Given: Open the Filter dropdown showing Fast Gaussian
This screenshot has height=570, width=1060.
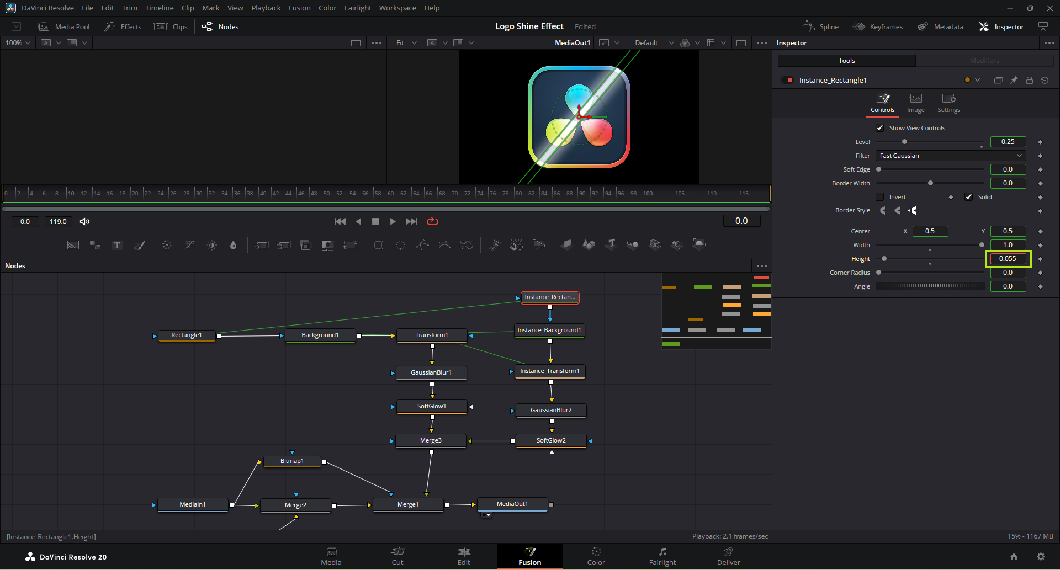Looking at the screenshot, I should pyautogui.click(x=950, y=156).
